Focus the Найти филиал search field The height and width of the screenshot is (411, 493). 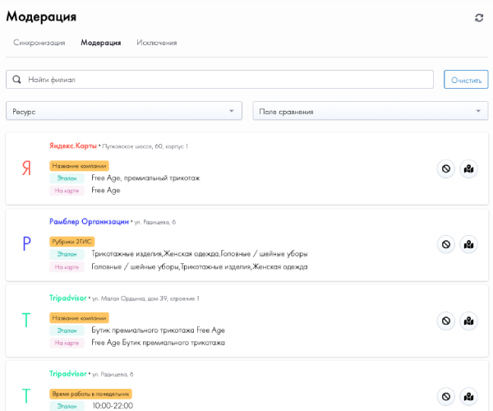click(x=219, y=80)
